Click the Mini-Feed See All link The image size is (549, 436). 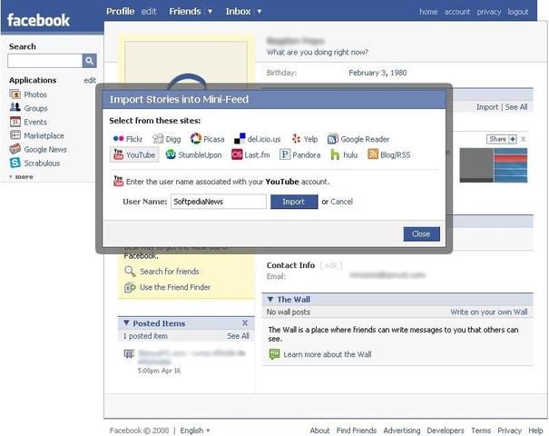point(516,107)
